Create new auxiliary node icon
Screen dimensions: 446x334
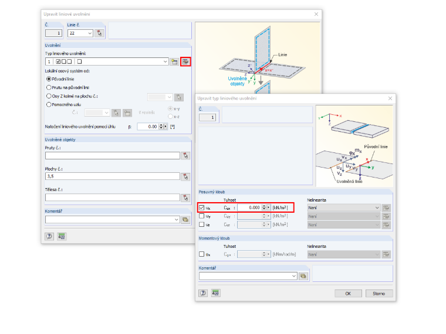(x=127, y=113)
